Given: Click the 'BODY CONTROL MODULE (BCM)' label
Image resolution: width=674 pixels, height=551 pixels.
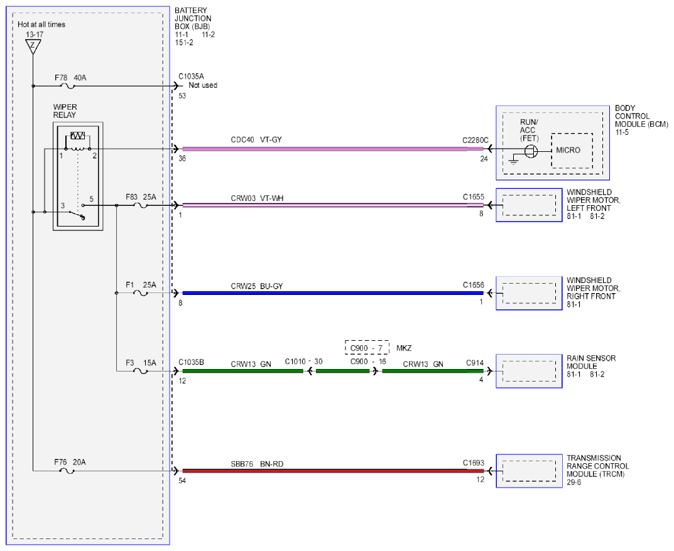Looking at the screenshot, I should point(641,116).
